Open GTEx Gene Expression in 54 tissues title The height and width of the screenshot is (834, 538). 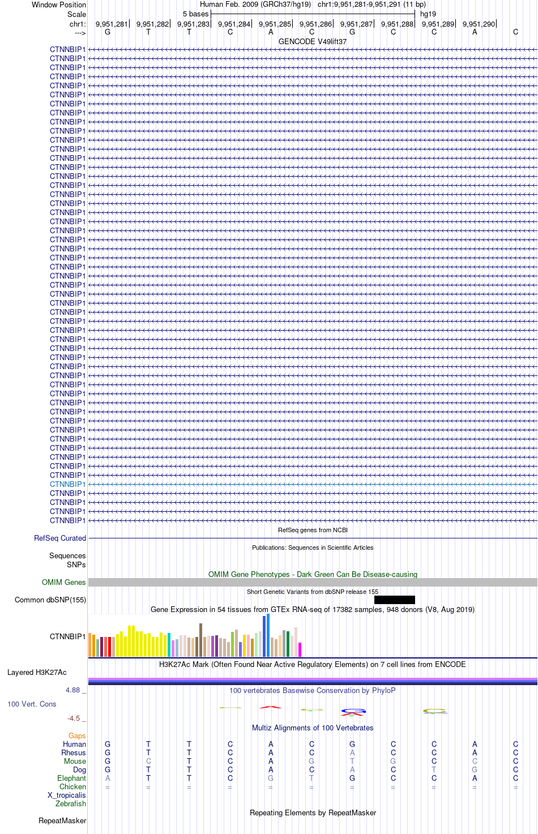point(313,610)
